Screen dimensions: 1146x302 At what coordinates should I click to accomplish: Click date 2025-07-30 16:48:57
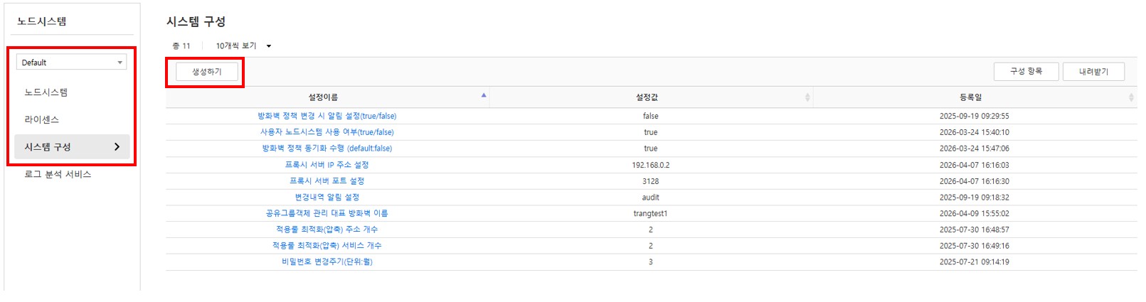pyautogui.click(x=974, y=230)
